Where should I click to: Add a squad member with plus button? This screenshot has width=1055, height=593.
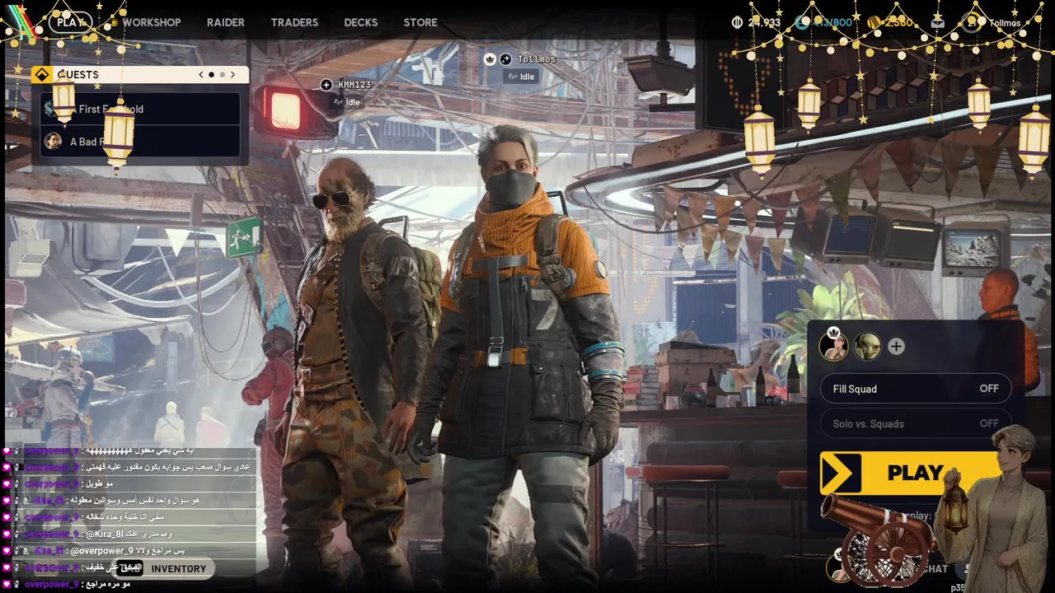pyautogui.click(x=896, y=347)
